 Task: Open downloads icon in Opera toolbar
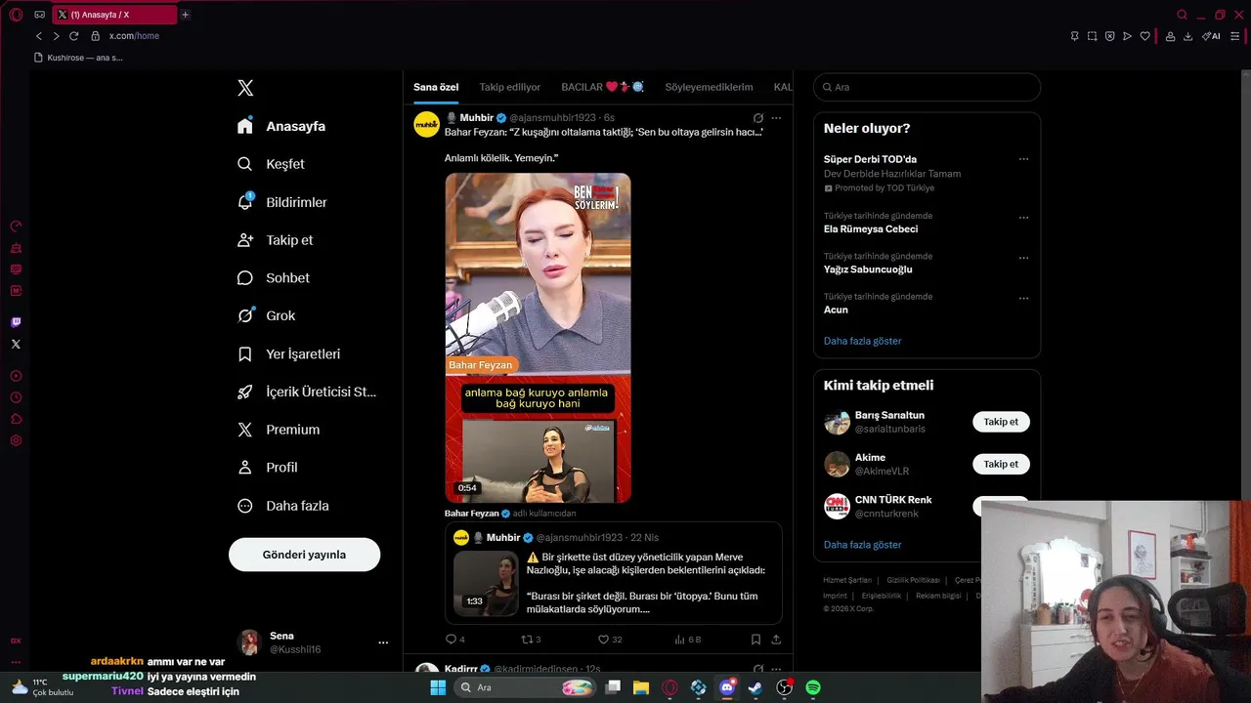point(1187,36)
